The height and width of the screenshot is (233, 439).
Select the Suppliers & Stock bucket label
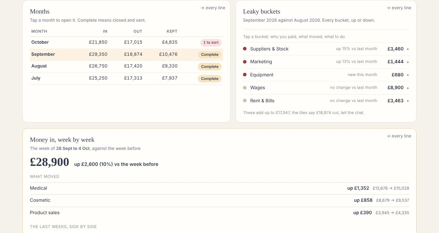coord(269,49)
